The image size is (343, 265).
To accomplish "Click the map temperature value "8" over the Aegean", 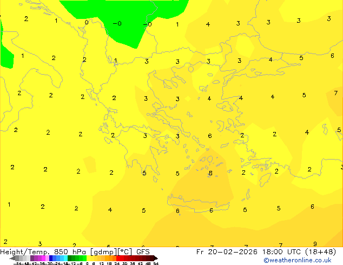I will [210, 173].
